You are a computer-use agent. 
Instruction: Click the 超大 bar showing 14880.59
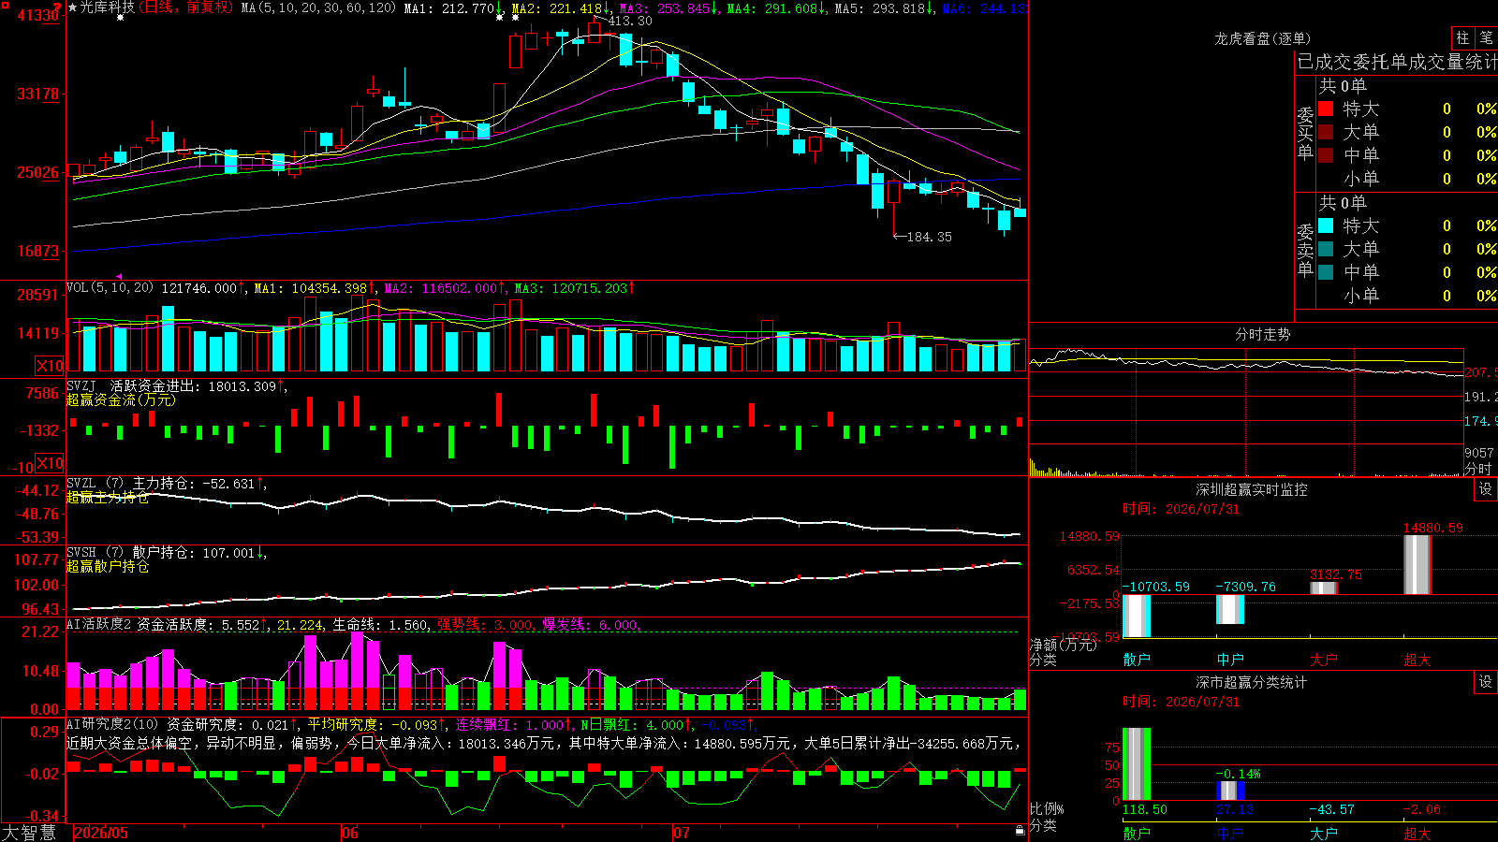click(x=1417, y=564)
